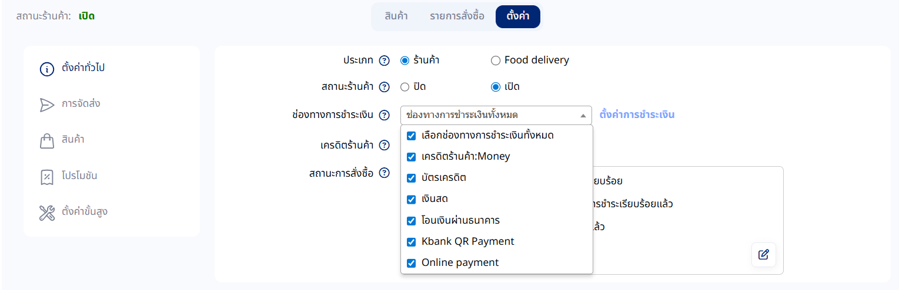899x290 pixels.
Task: Select the Food delivery radio button
Action: coord(496,60)
